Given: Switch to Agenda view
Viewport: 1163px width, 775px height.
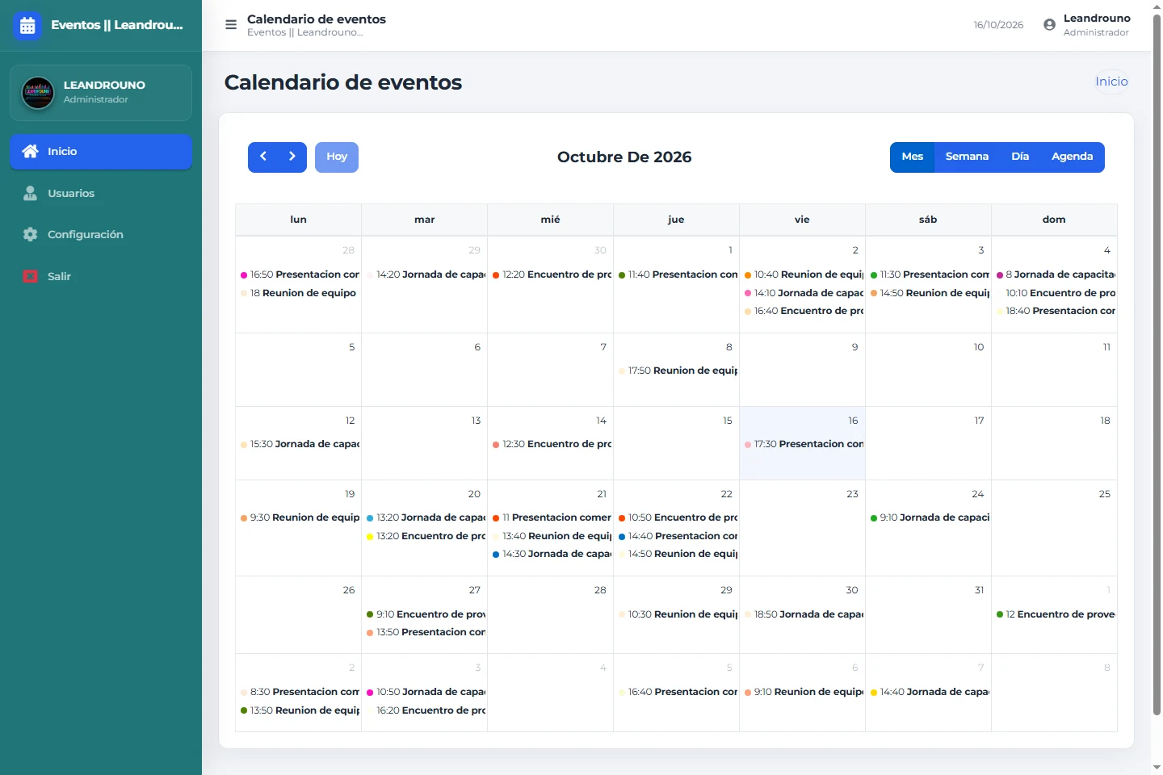Looking at the screenshot, I should tap(1073, 157).
